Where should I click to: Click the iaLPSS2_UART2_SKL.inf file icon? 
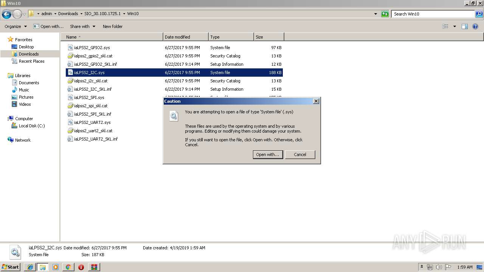point(70,139)
